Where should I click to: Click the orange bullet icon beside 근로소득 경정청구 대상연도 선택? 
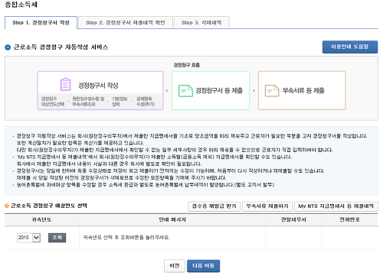pyautogui.click(x=7, y=206)
